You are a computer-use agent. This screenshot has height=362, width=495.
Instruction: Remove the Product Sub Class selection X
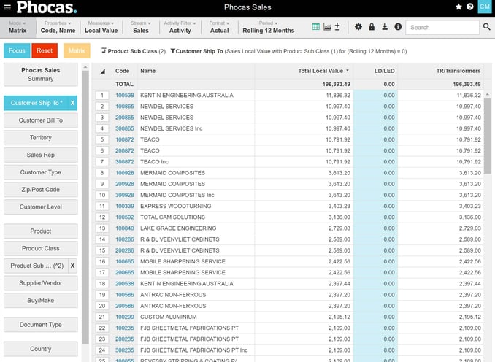pos(72,266)
